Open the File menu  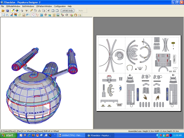coord(2,6)
